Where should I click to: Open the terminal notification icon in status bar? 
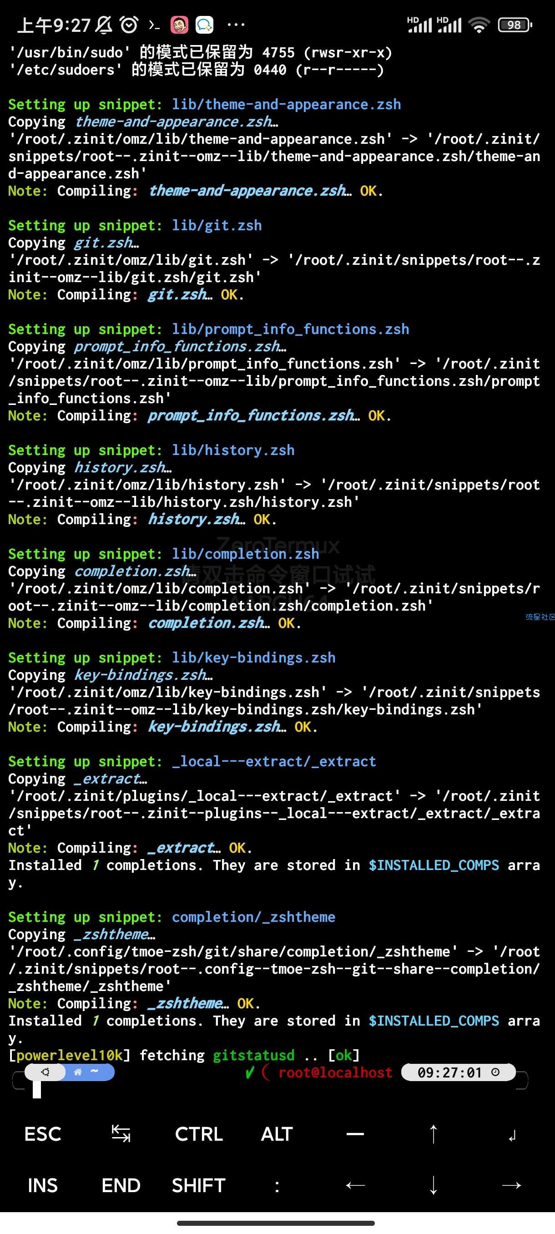tap(154, 25)
